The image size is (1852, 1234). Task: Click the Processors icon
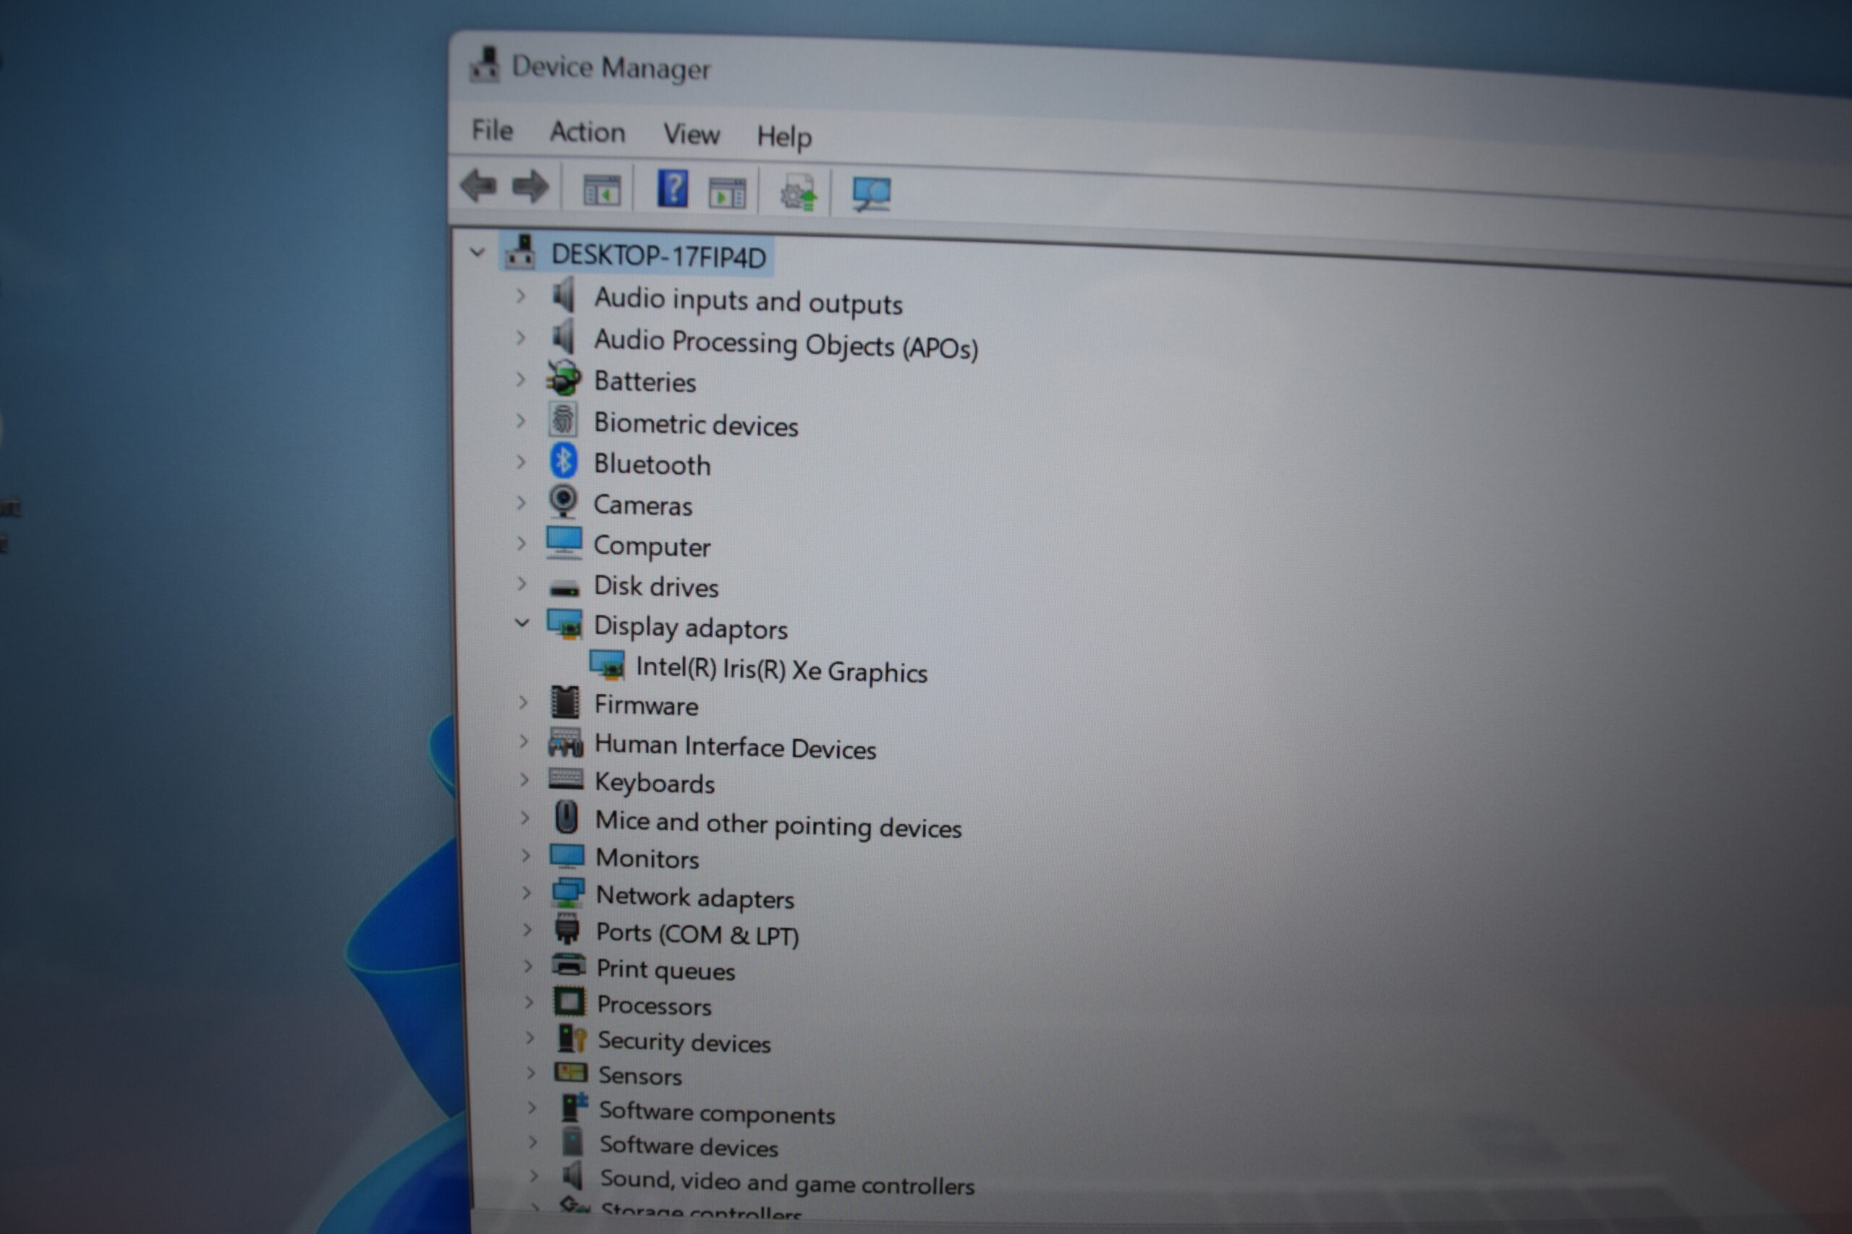coord(569,1002)
